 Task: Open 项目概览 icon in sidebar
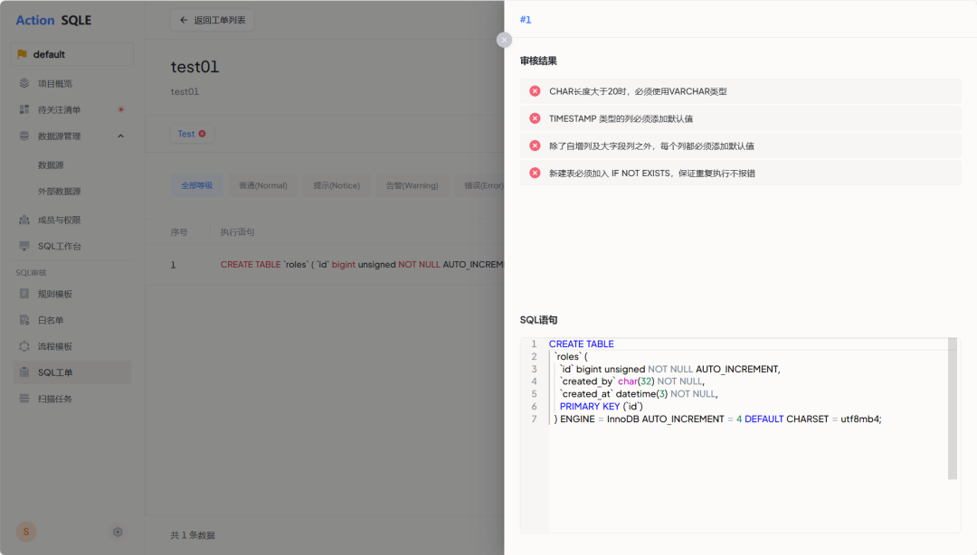[24, 83]
